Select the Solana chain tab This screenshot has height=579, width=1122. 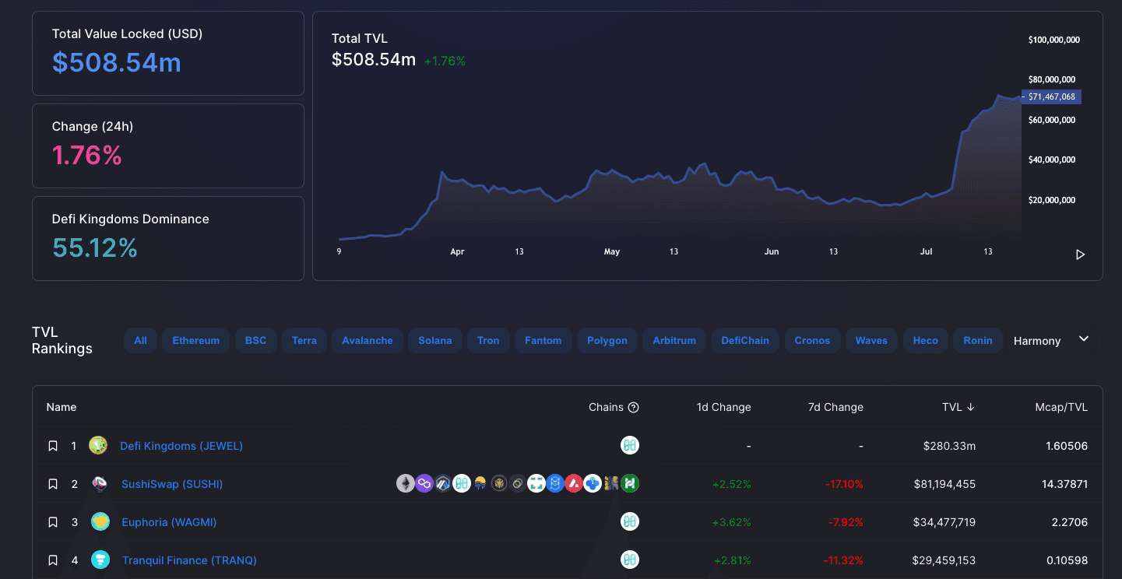(435, 341)
